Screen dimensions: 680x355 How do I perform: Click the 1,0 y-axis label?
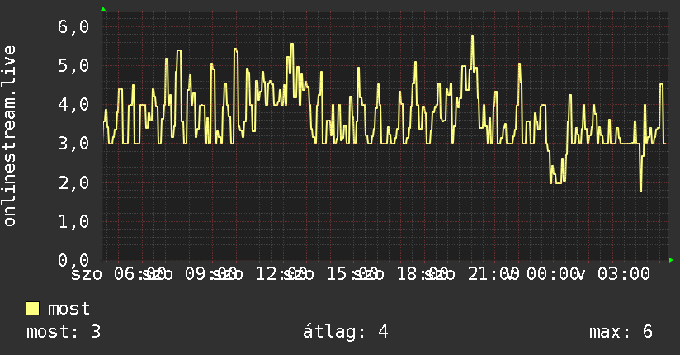click(x=73, y=222)
